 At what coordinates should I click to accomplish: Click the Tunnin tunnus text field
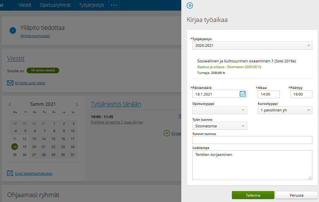[x=252, y=140]
